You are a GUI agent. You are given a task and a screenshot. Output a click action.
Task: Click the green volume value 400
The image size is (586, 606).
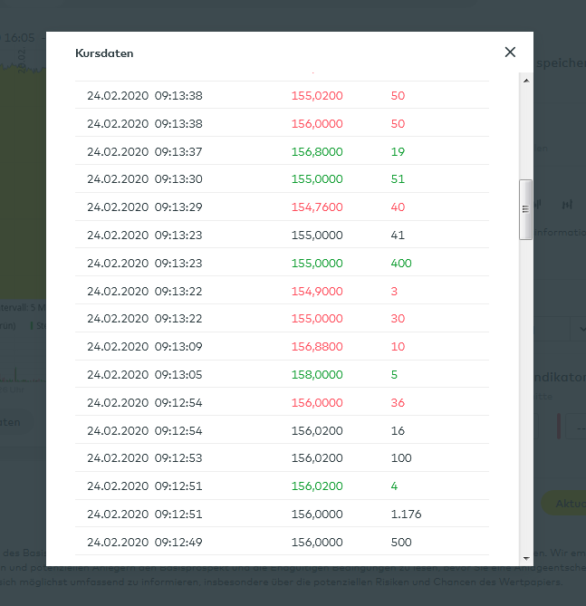click(x=401, y=264)
